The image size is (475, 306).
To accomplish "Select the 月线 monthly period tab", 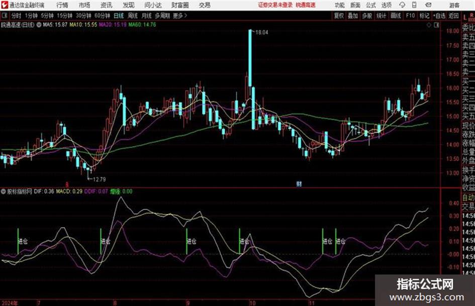I will 146,16.
